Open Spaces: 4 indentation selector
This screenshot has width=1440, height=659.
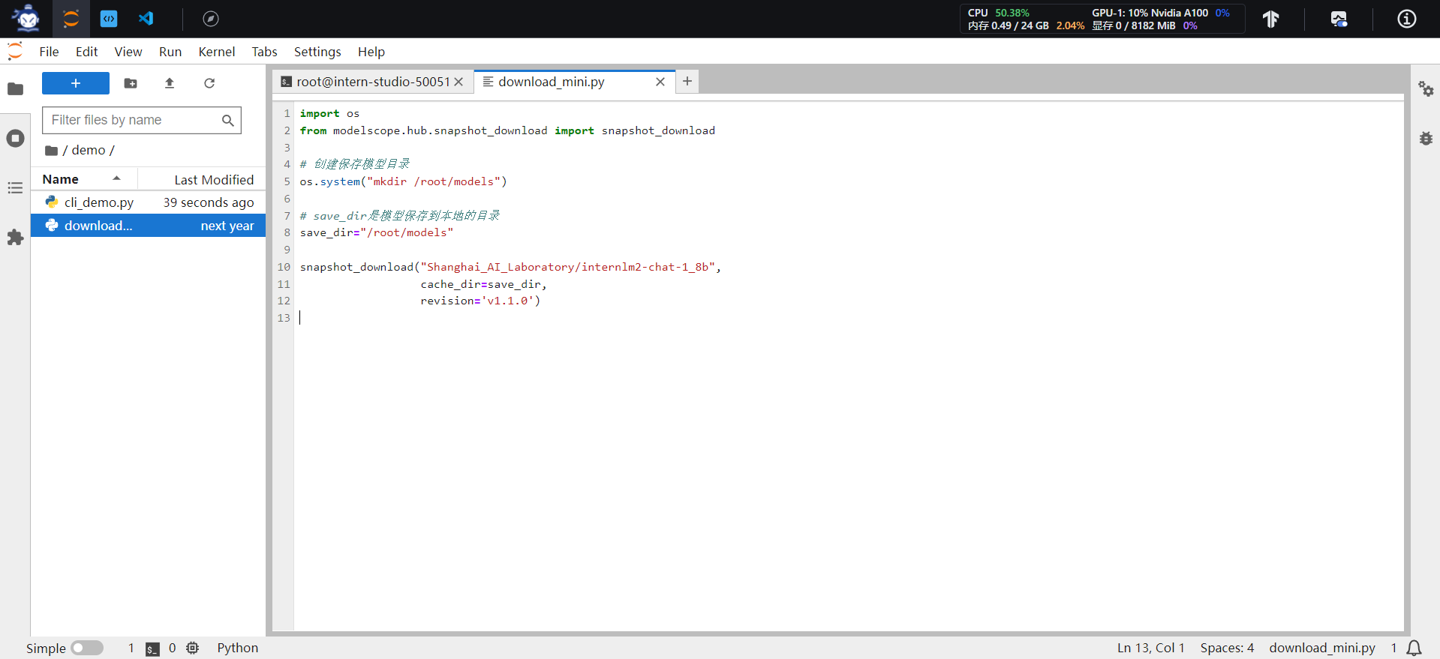1227,648
